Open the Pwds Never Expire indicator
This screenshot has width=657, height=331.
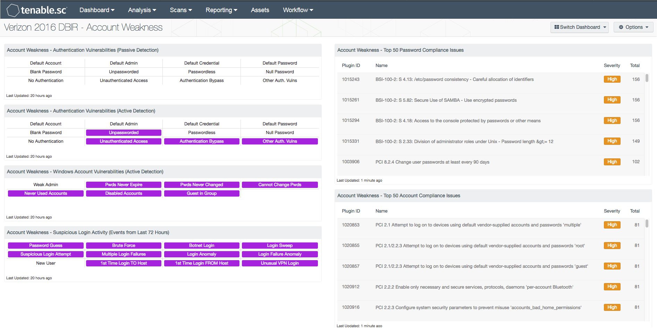click(124, 185)
